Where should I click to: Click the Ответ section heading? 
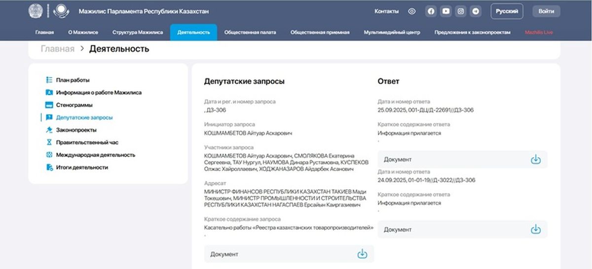pyautogui.click(x=388, y=81)
